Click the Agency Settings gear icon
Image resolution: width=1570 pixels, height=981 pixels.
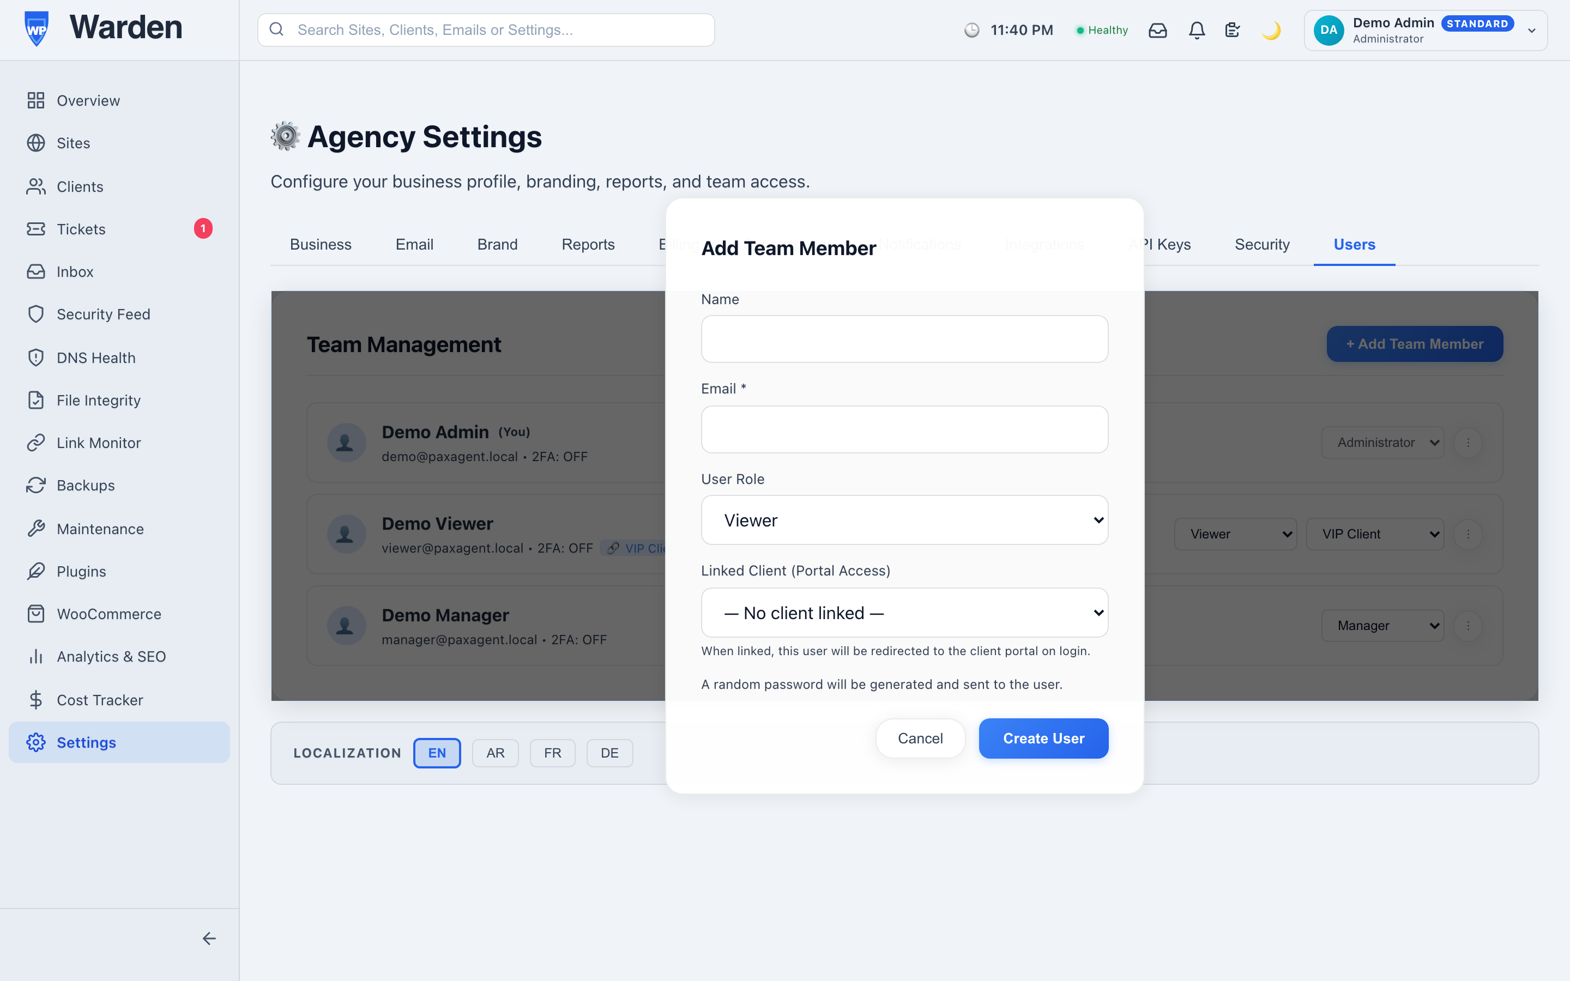coord(285,136)
